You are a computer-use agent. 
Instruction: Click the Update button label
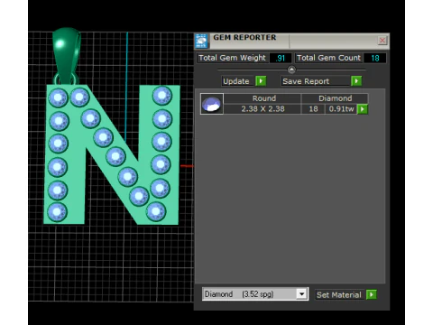click(236, 81)
